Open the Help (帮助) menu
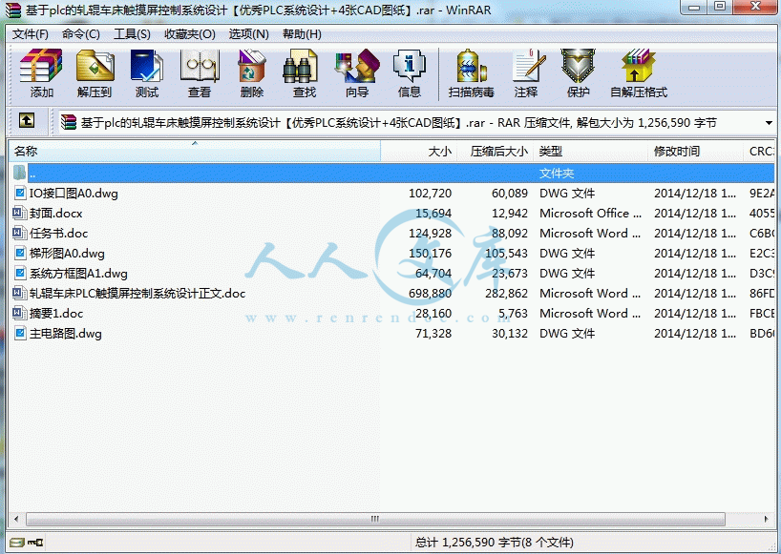 click(302, 34)
